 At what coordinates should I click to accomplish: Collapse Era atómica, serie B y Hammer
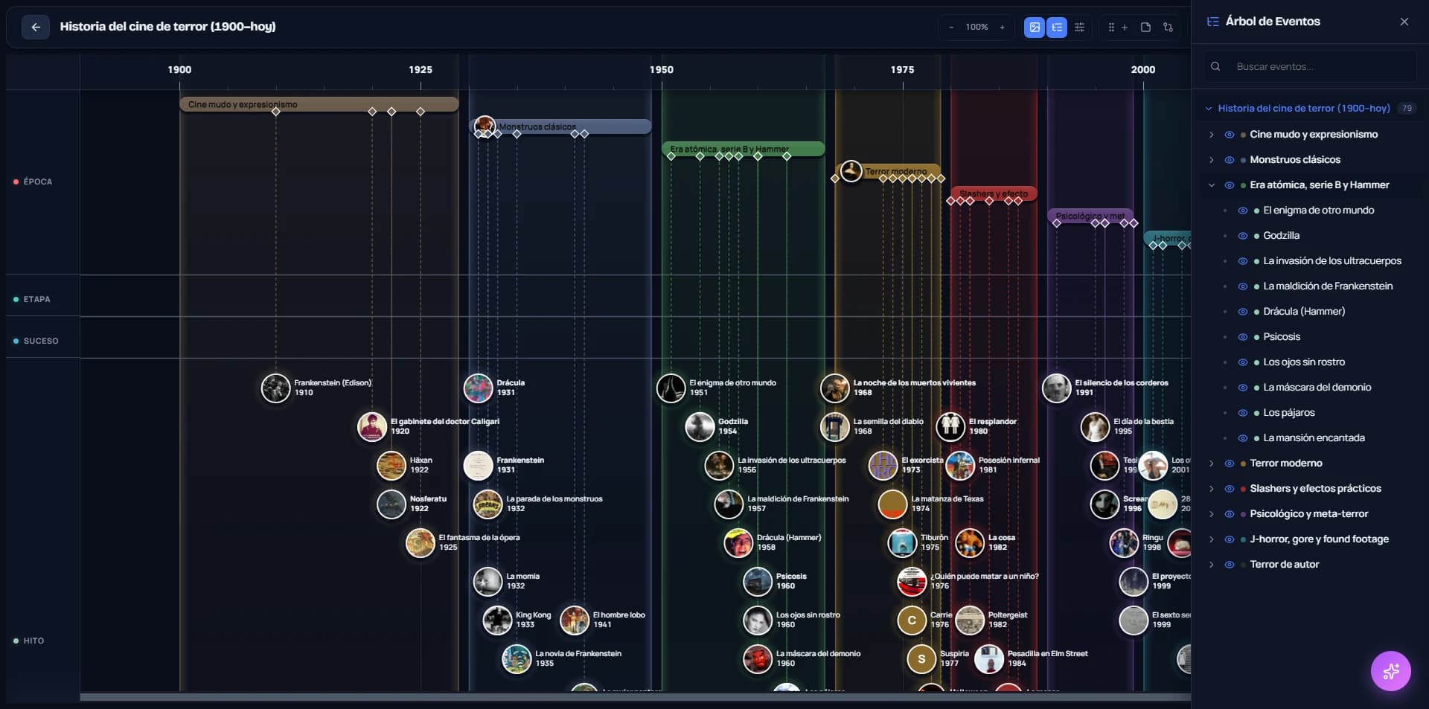[1211, 185]
